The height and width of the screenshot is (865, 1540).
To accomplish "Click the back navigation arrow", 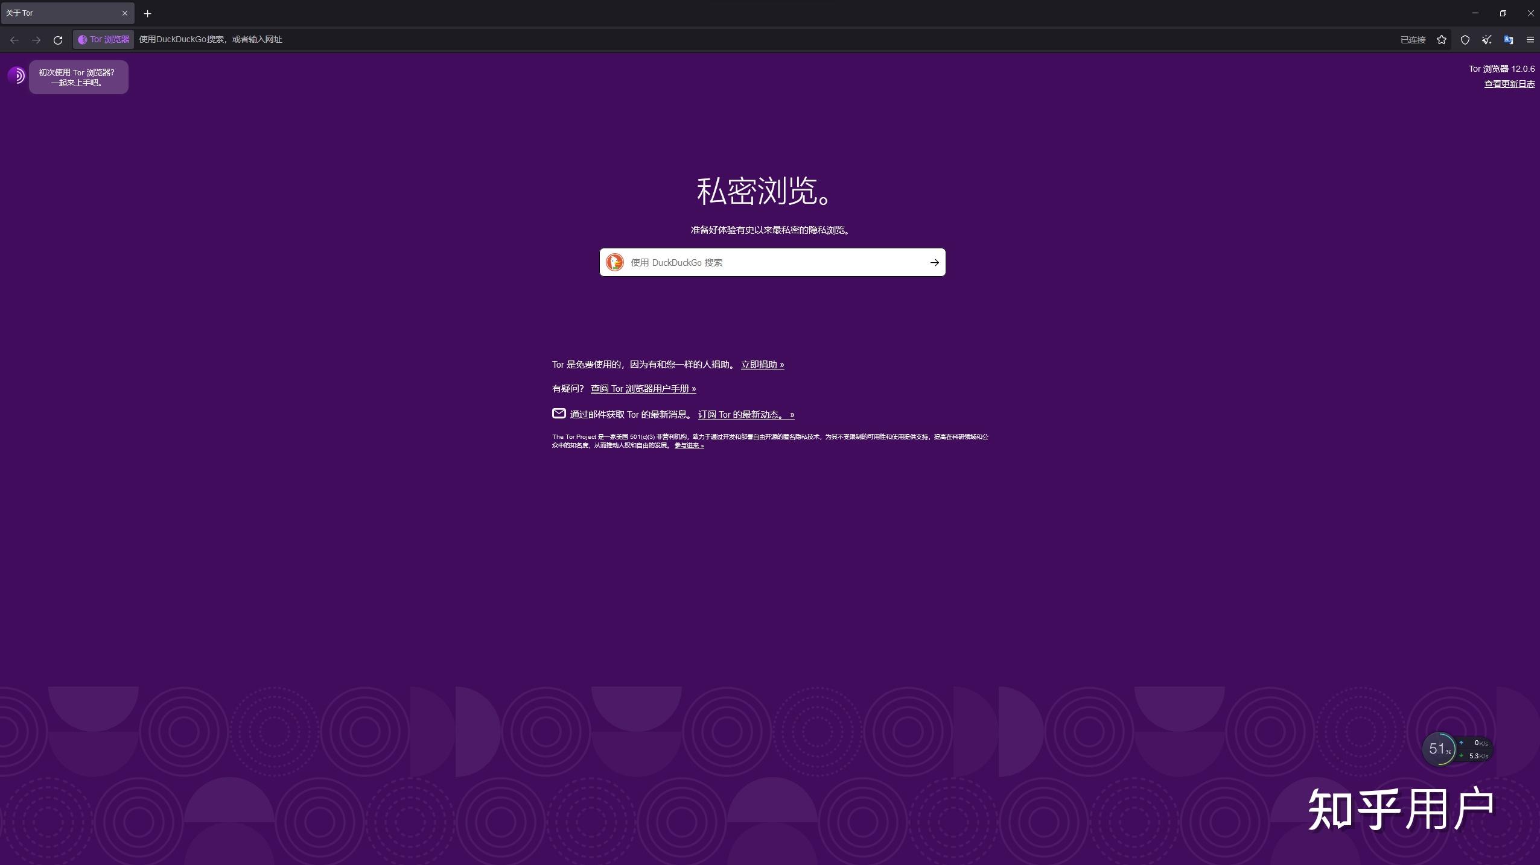I will coord(14,40).
